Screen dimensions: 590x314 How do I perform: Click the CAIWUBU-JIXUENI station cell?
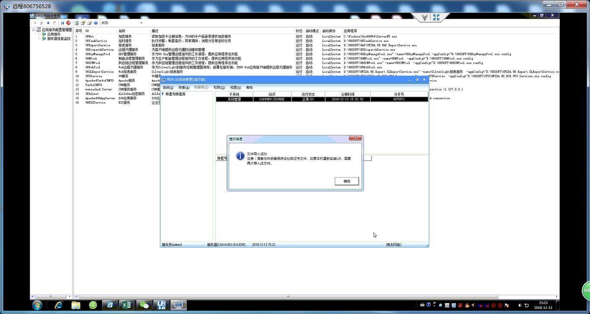coord(272,99)
